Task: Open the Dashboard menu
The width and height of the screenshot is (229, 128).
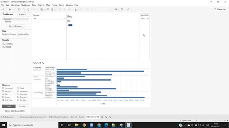Action: coord(26,5)
